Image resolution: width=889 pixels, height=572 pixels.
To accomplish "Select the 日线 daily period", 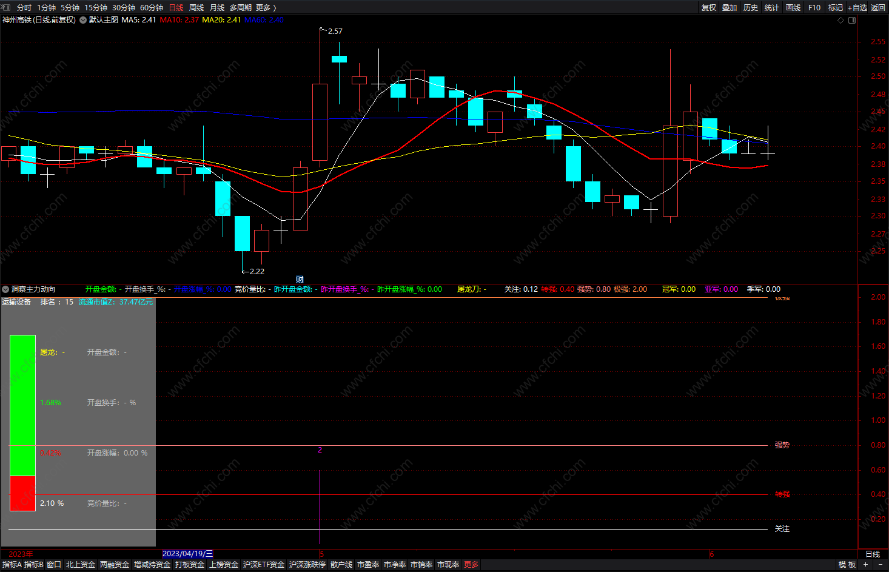I will coord(176,7).
